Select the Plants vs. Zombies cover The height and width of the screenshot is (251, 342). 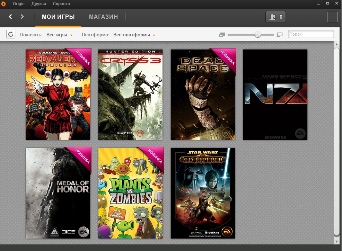[x=130, y=193]
